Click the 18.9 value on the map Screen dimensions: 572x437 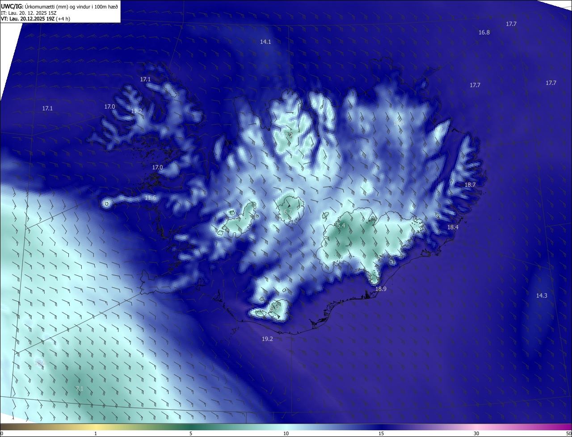(381, 289)
